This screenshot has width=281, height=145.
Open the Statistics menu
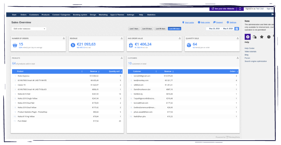coord(151,15)
